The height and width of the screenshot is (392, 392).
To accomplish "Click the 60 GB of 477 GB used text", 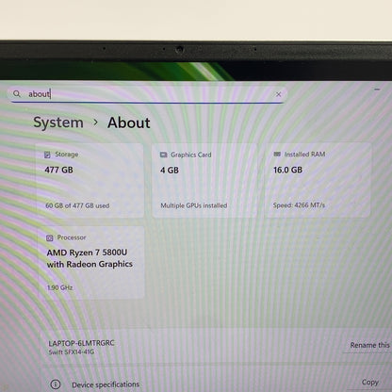I will [x=77, y=205].
